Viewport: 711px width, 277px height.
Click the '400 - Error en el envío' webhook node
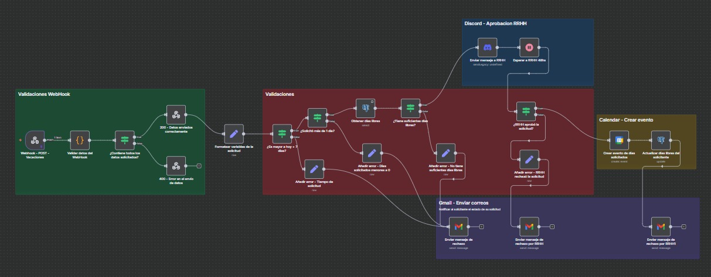(176, 165)
